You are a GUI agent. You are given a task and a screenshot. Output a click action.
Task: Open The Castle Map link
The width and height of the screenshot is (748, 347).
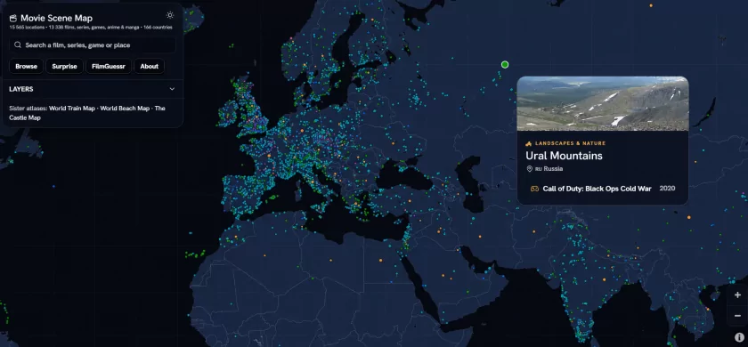coord(87,113)
